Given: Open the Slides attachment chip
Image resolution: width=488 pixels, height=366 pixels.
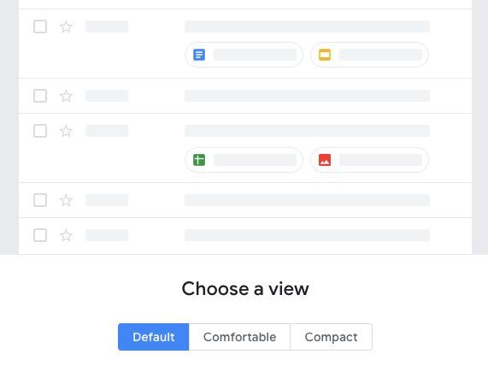Looking at the screenshot, I should pyautogui.click(x=369, y=55).
